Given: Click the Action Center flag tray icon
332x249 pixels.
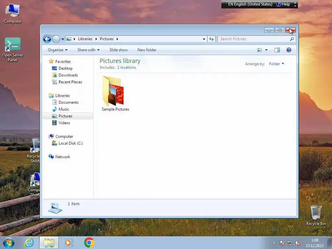Looking at the screenshot, I should 282,243.
